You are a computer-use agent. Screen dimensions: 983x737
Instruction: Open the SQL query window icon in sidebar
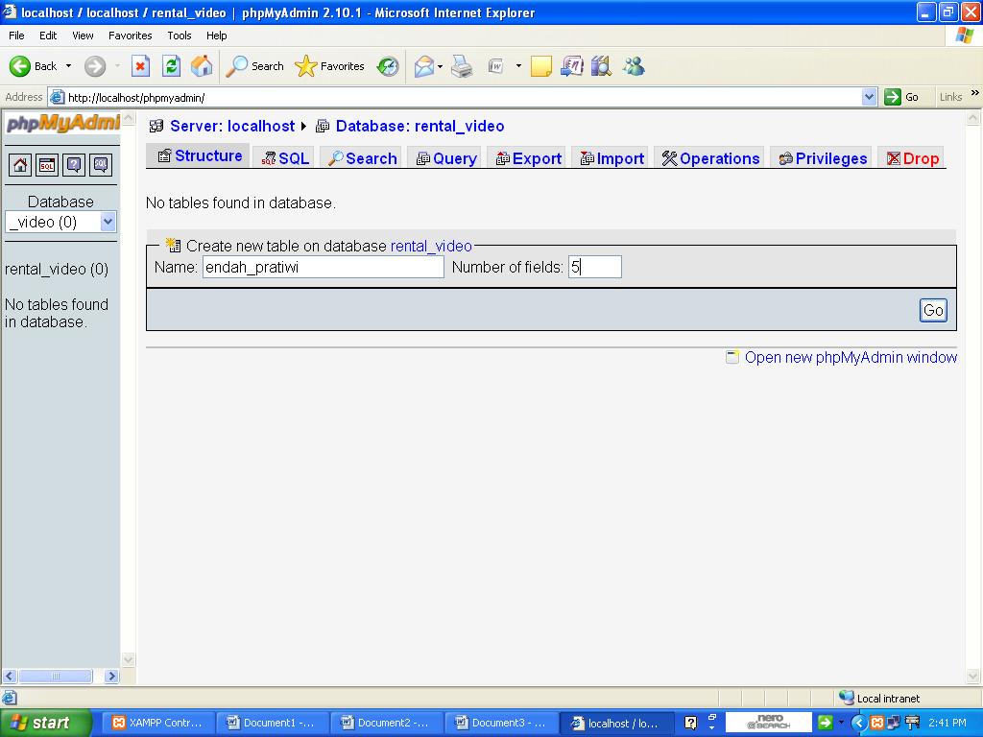47,165
